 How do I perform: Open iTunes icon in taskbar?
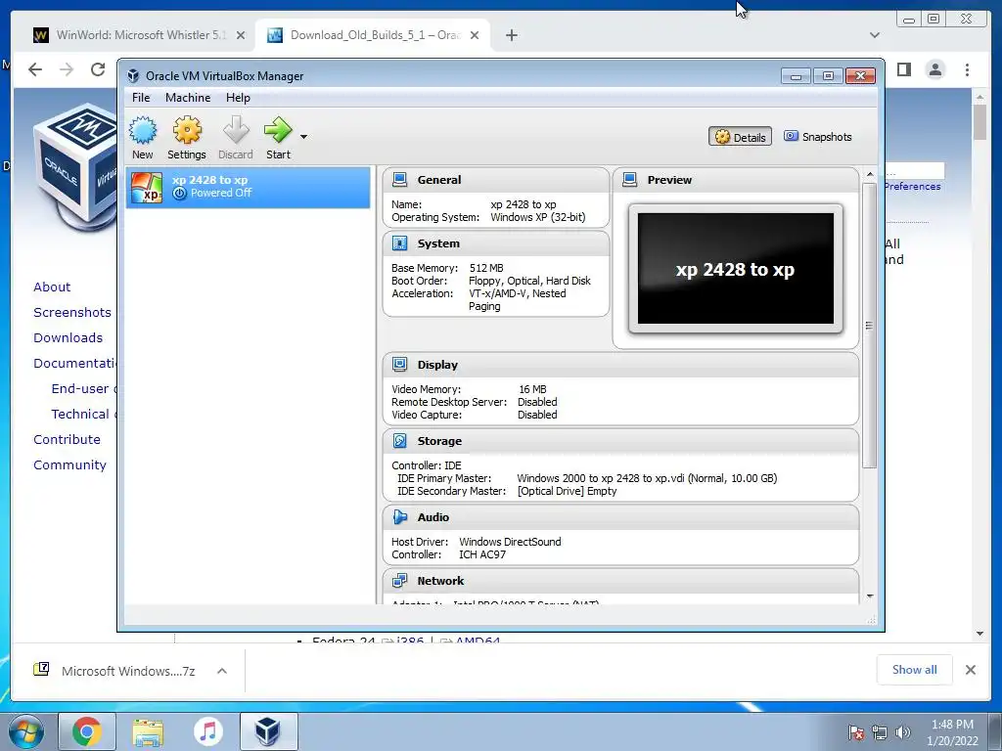point(208,731)
